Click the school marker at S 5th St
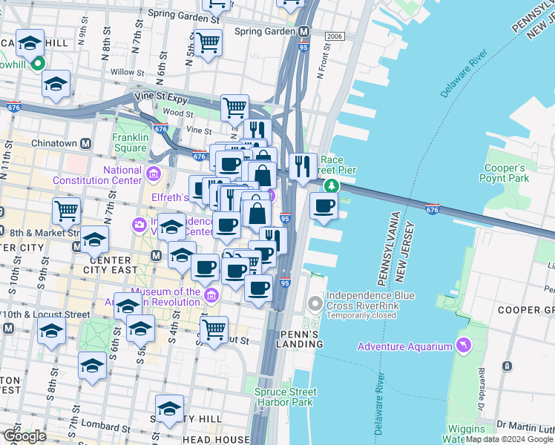The image size is (555, 445). tap(140, 329)
